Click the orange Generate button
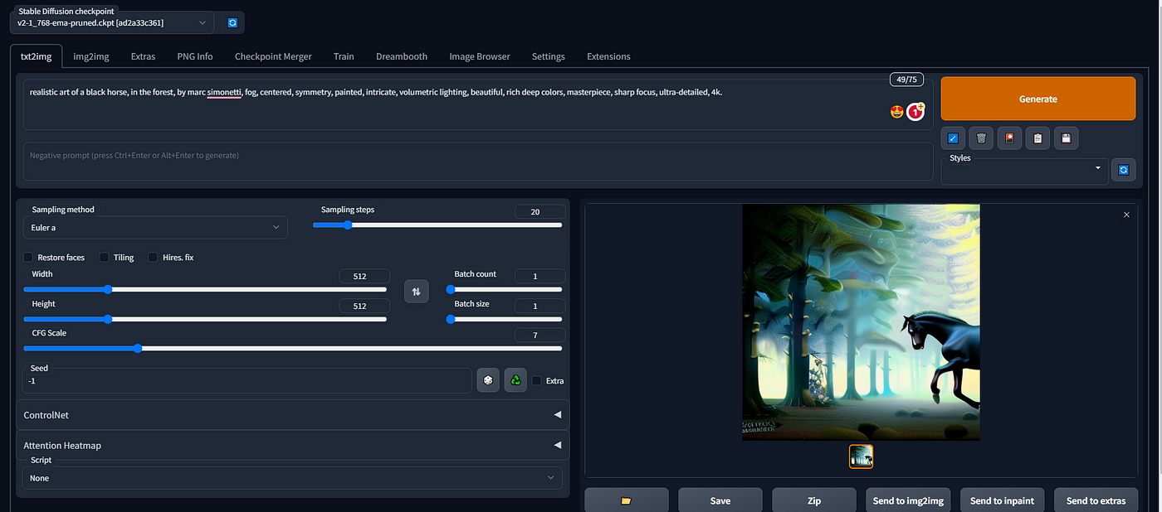This screenshot has width=1162, height=512. pyautogui.click(x=1037, y=99)
